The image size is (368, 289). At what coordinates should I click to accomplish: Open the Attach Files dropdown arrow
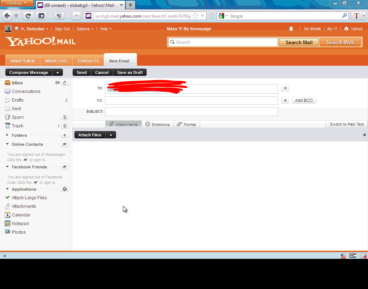coord(111,135)
